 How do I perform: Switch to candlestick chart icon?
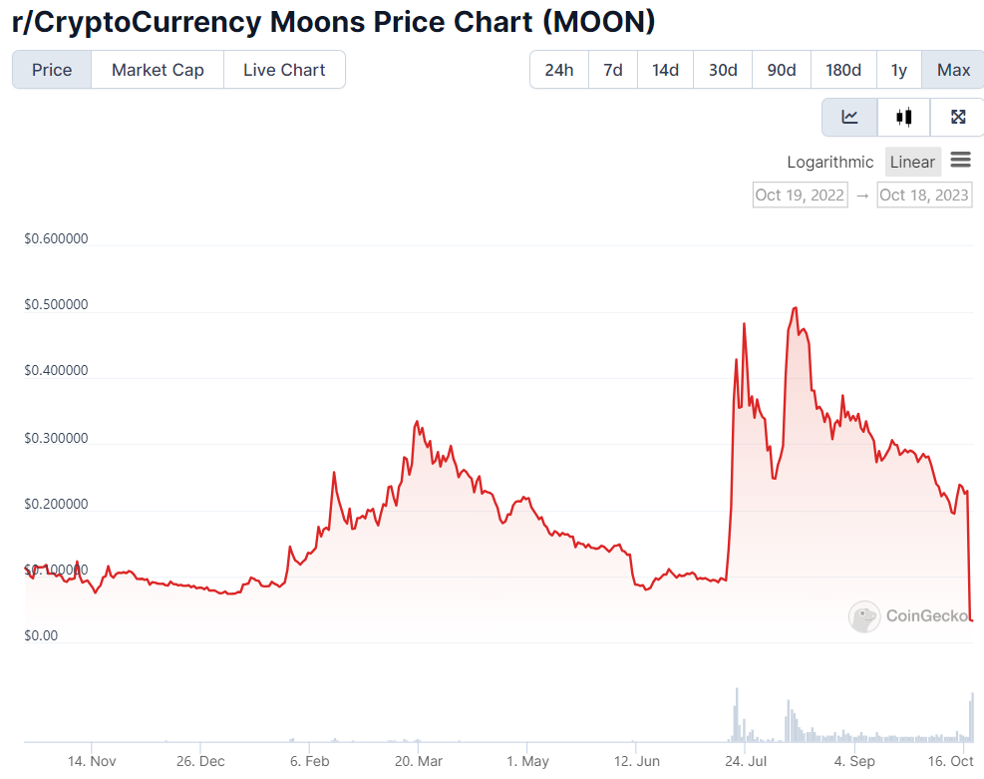(x=904, y=118)
